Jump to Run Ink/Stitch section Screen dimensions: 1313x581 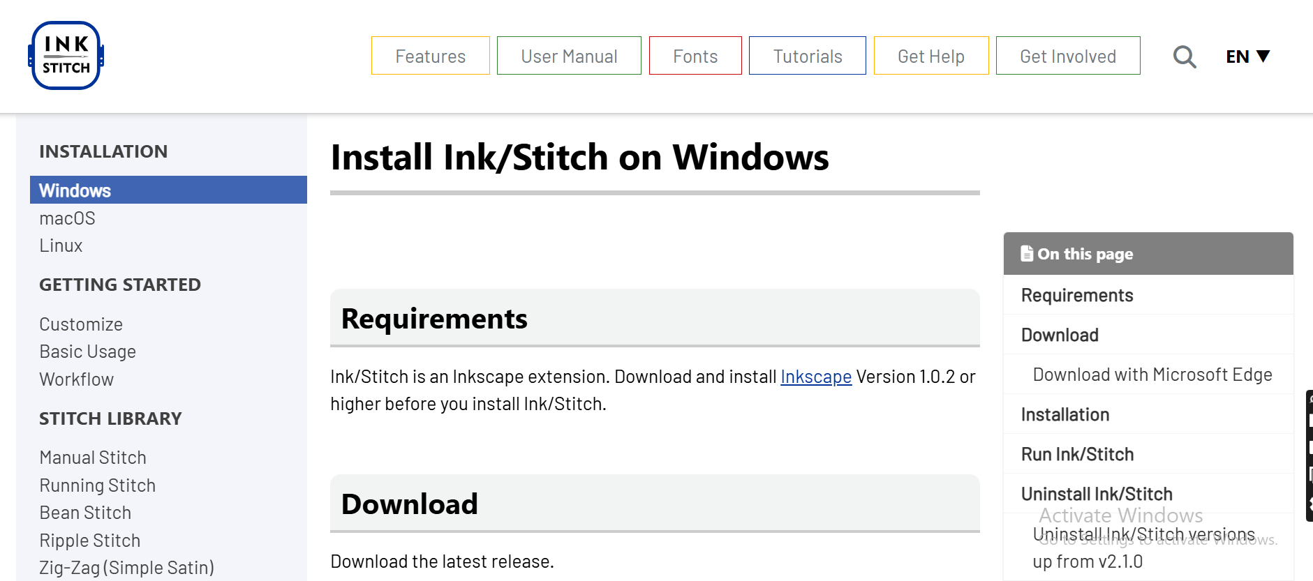click(x=1077, y=454)
